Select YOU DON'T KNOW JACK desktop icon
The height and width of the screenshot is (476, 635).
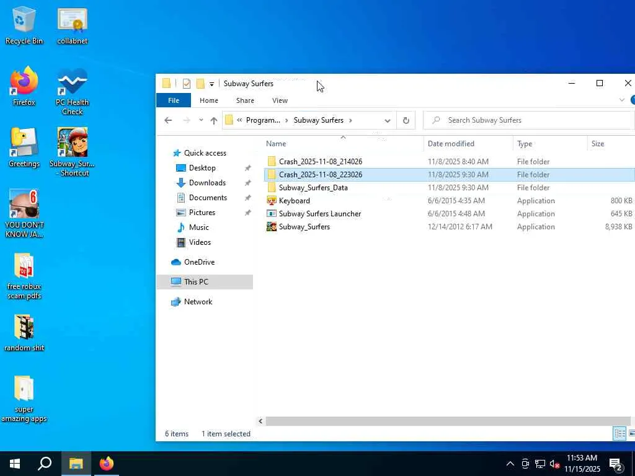click(24, 213)
